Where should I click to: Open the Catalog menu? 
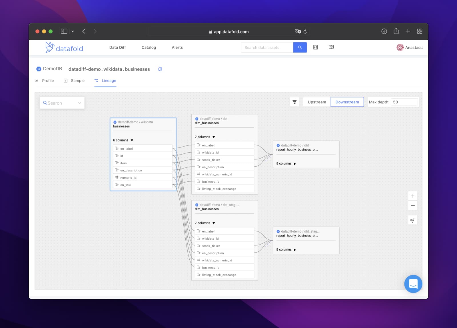(149, 47)
